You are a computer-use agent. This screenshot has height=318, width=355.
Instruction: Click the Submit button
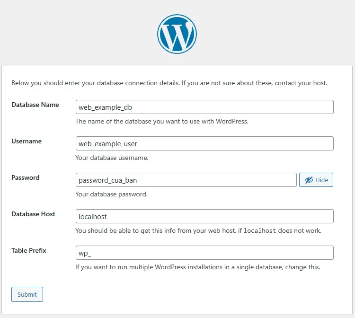[x=27, y=294]
